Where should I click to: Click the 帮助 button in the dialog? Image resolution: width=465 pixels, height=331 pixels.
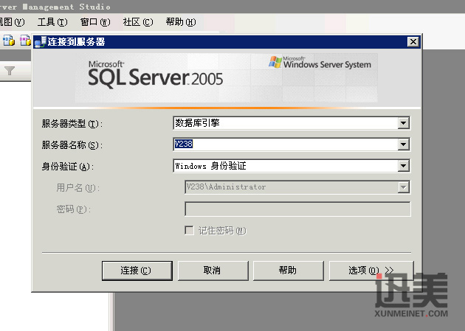click(289, 271)
